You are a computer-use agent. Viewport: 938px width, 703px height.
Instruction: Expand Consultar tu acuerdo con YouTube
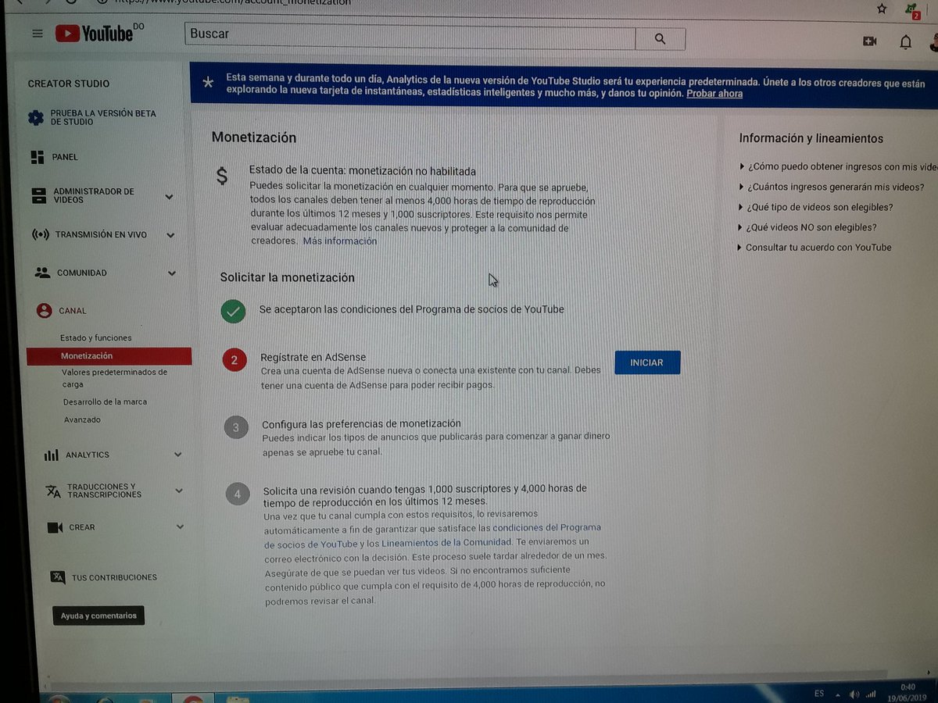tap(814, 248)
